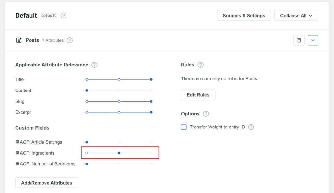This screenshot has height=193, width=334.
Task: Set Slug relevance slider to lowest point
Action: tap(87, 102)
